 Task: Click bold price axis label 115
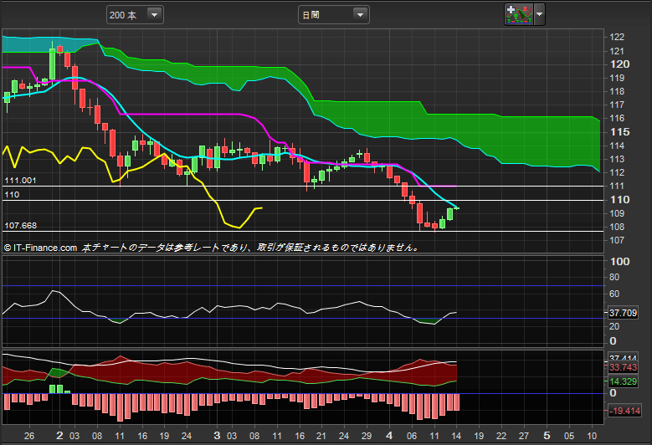[619, 131]
